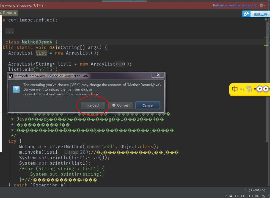Click the 'list' variable in ArrayList list line

41,53
